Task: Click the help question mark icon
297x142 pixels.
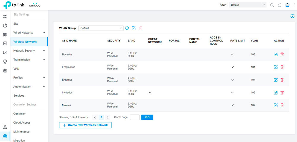Action: click(293, 16)
